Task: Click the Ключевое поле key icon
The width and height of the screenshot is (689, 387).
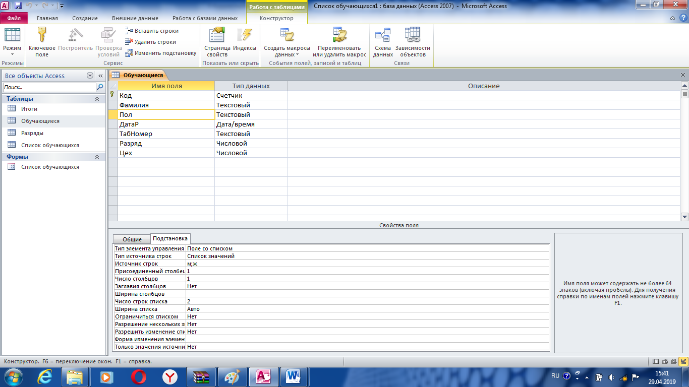Action: pos(42,35)
